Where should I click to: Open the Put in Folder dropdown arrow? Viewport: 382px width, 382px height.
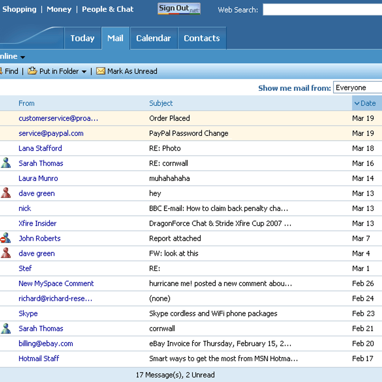[x=84, y=72]
